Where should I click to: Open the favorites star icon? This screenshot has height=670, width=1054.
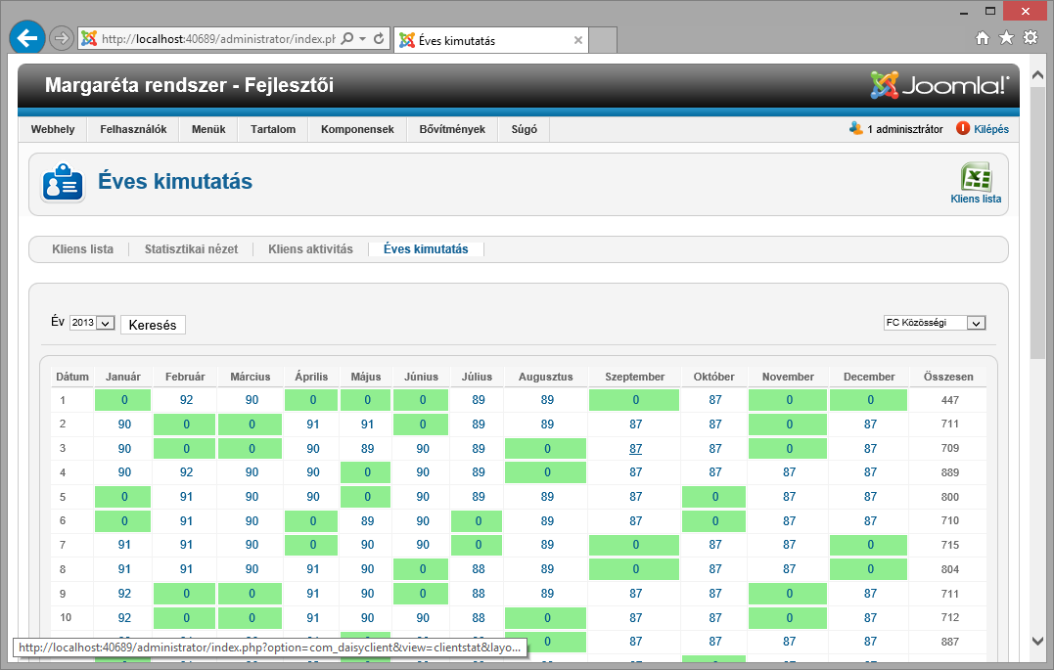[1006, 37]
